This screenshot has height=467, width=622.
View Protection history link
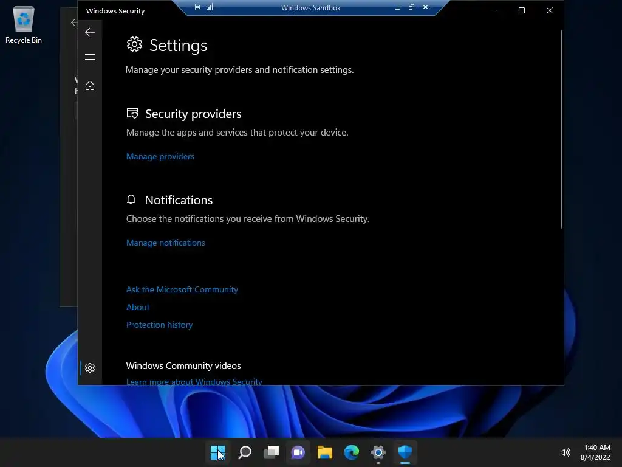pyautogui.click(x=160, y=325)
